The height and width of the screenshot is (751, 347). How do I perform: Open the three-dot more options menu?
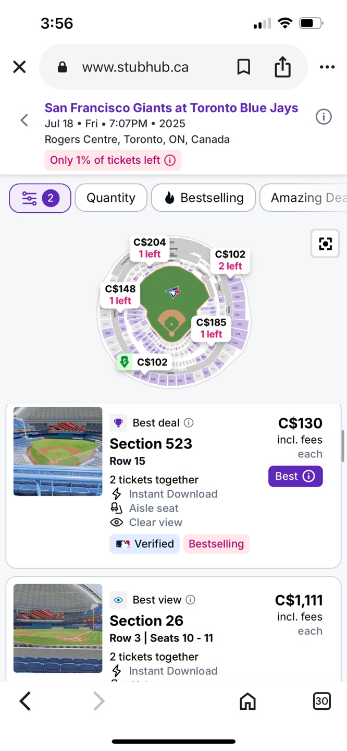click(x=327, y=67)
